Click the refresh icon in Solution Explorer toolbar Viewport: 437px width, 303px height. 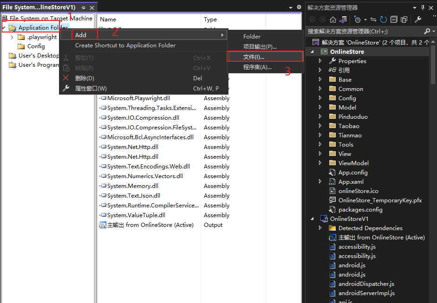click(x=384, y=19)
